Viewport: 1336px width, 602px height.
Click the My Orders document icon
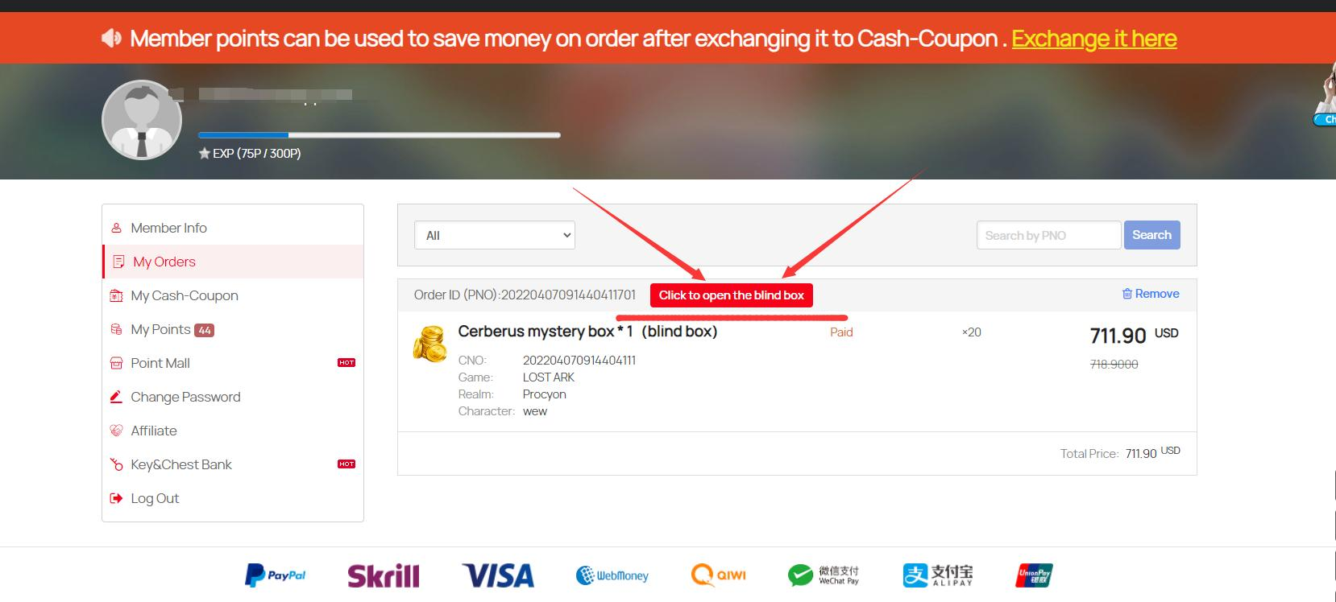tap(118, 262)
